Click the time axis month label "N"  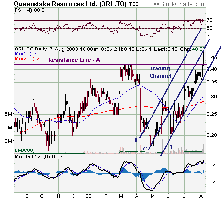click(x=58, y=196)
